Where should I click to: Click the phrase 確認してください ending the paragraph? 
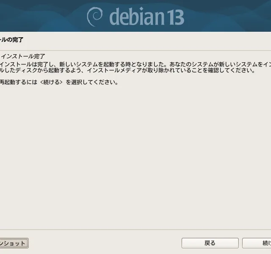tap(230, 70)
